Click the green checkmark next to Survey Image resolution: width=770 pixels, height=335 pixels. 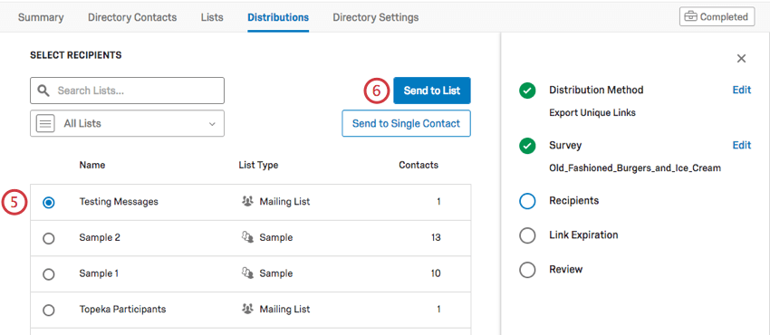coord(527,146)
